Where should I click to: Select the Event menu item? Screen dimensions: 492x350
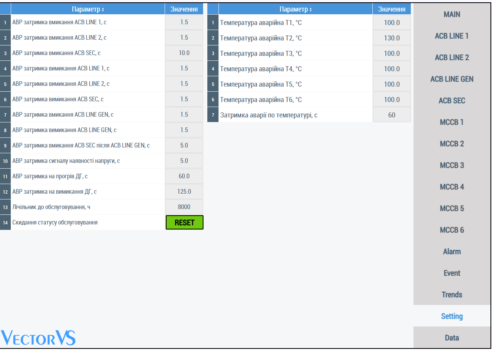[452, 273]
